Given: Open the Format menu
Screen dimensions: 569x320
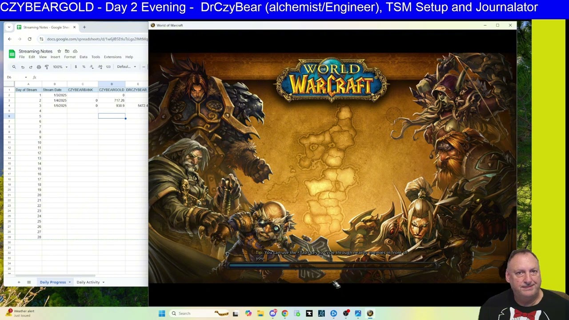Looking at the screenshot, I should point(70,57).
